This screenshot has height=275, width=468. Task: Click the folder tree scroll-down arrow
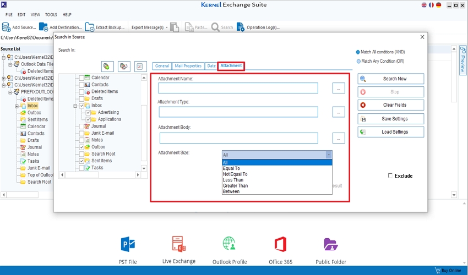[144, 168]
